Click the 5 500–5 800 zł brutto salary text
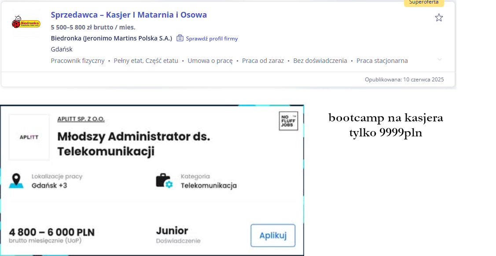This screenshot has height=256, width=496. [93, 27]
